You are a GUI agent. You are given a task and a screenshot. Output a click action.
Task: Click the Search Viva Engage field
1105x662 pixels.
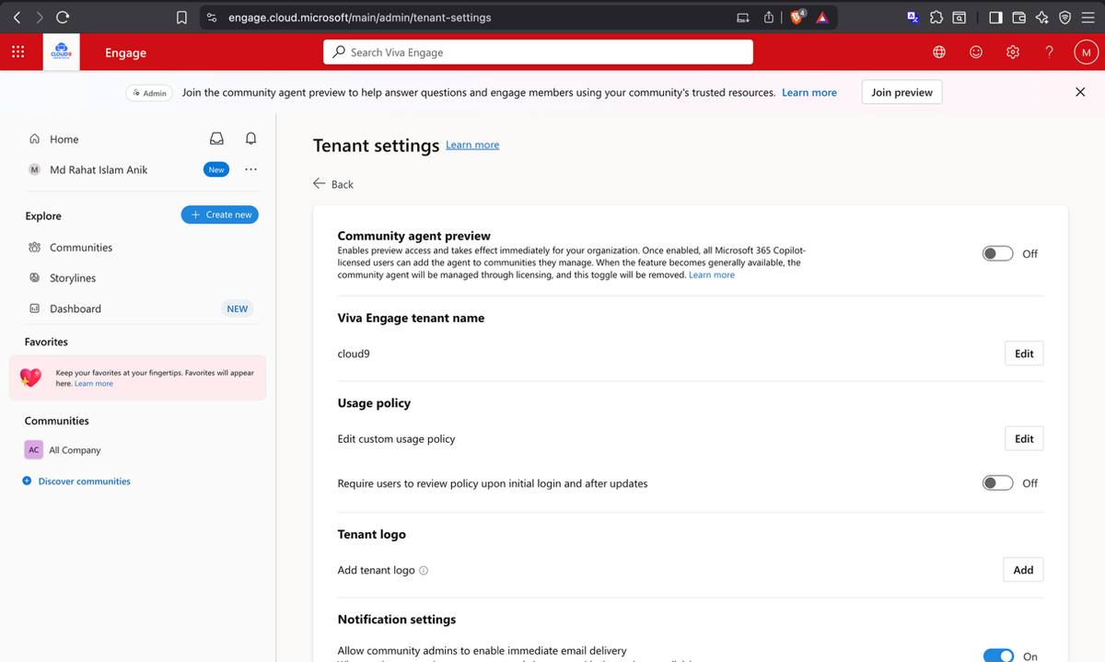click(x=538, y=52)
